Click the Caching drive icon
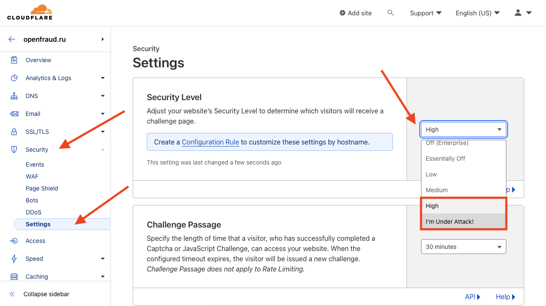The height and width of the screenshot is (306, 546). [x=14, y=277]
